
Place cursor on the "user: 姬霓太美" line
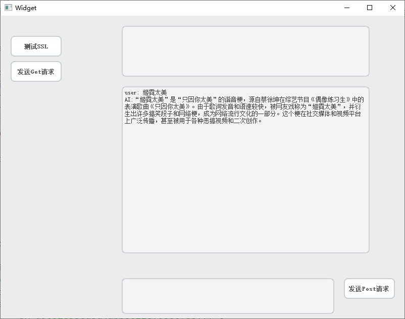click(145, 92)
